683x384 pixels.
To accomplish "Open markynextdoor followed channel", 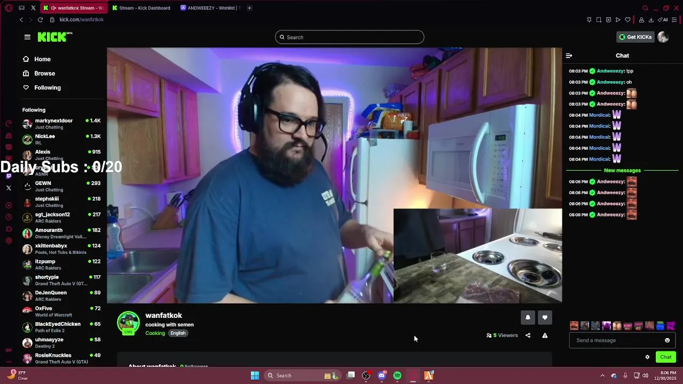I will [x=61, y=124].
